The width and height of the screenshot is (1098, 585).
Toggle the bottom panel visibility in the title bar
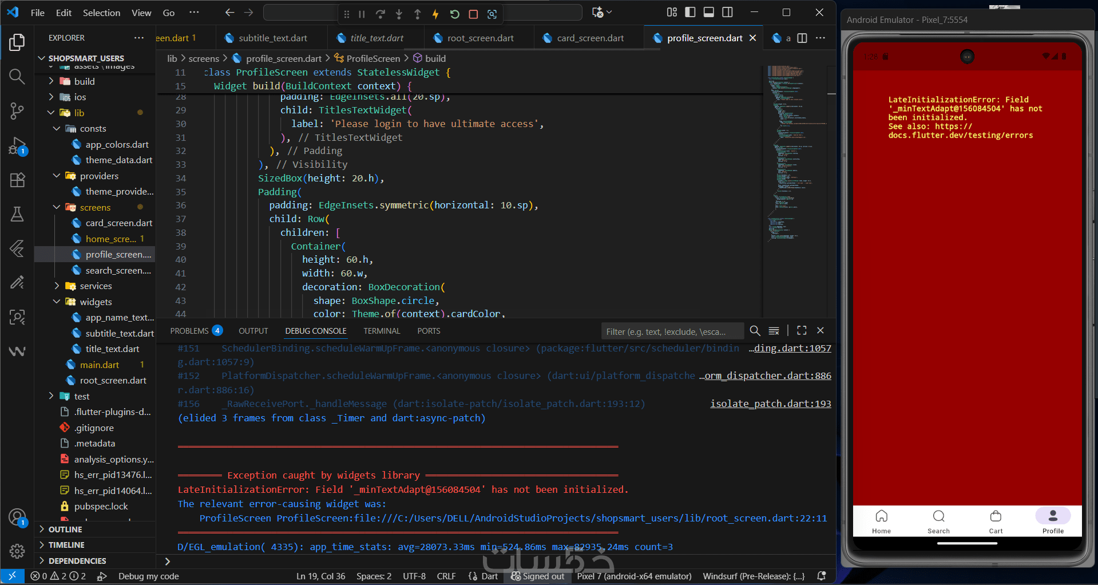(x=709, y=12)
